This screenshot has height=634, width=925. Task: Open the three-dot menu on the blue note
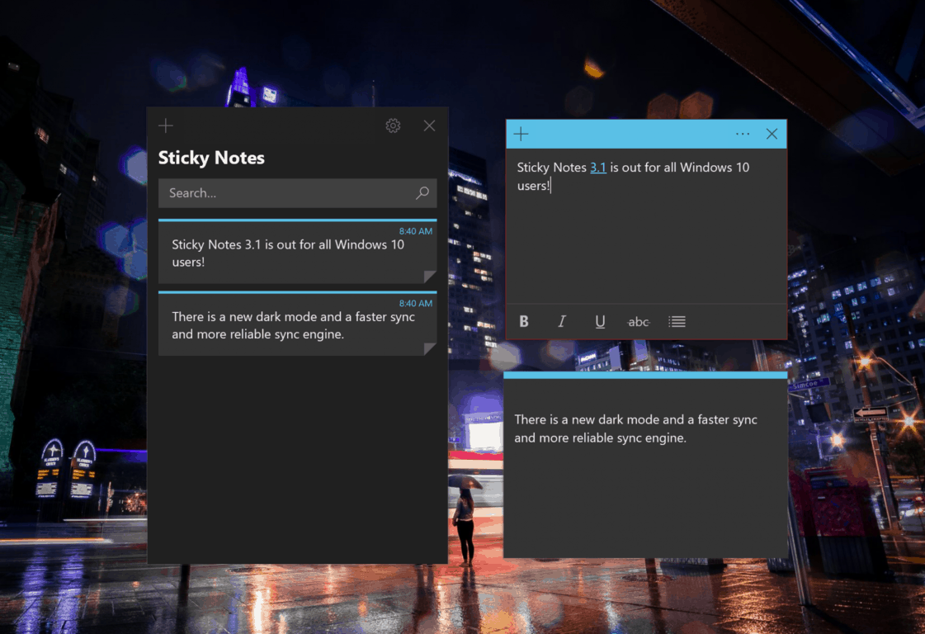[743, 134]
